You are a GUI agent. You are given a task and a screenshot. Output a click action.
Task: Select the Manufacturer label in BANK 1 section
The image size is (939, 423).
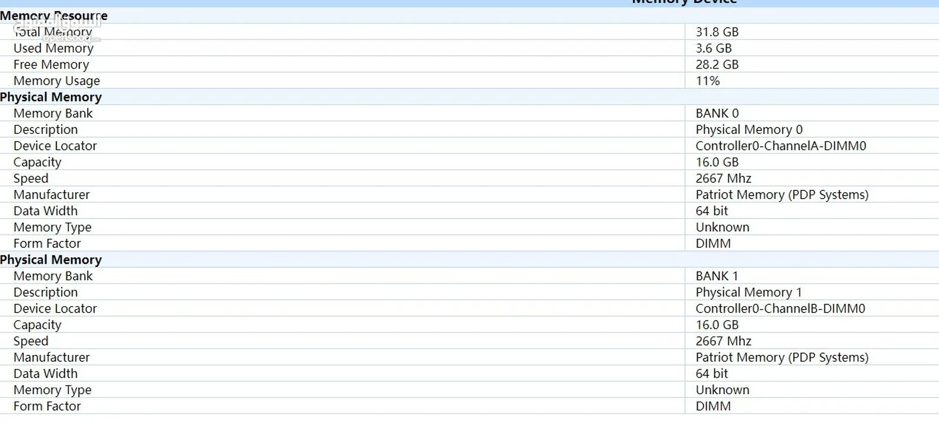[x=52, y=357]
